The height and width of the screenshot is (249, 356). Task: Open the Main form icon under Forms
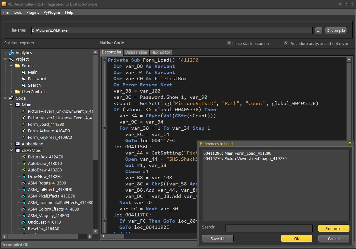tap(24, 72)
